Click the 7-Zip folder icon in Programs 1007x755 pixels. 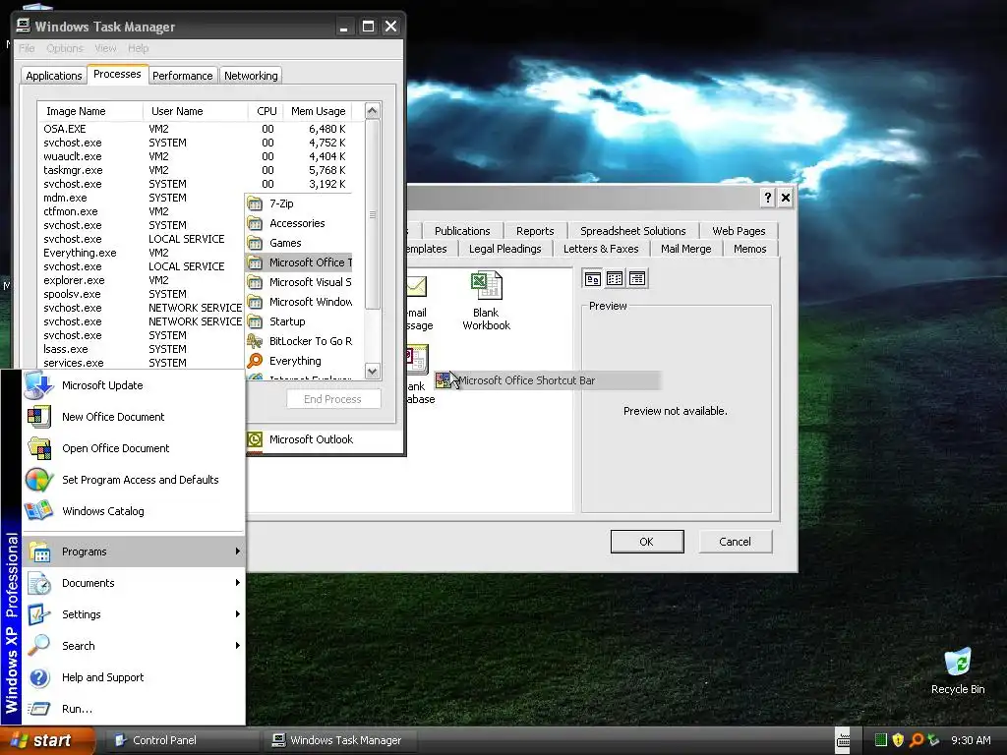(255, 204)
